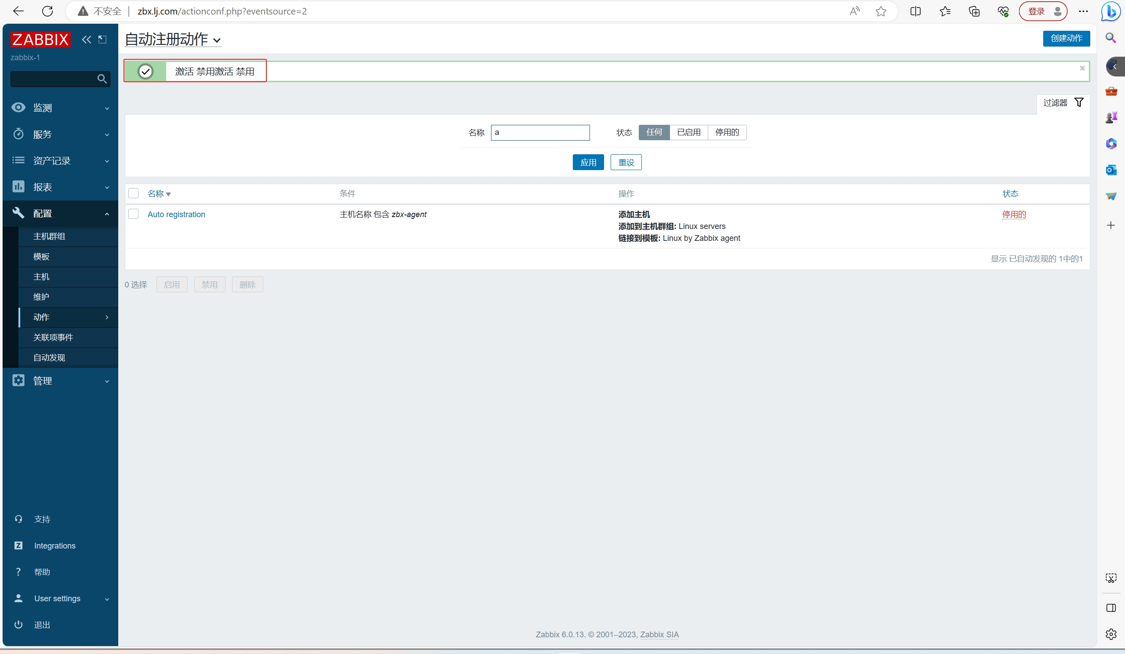Tick the select-all checkbox in table header
Viewport: 1125px width, 654px height.
pyautogui.click(x=134, y=193)
